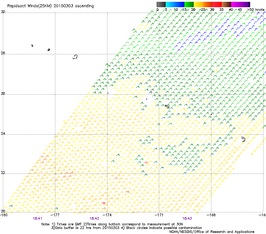Click the chart title 'Rapidscat Winds(25KM) 20150303 ascending'

[50, 6]
